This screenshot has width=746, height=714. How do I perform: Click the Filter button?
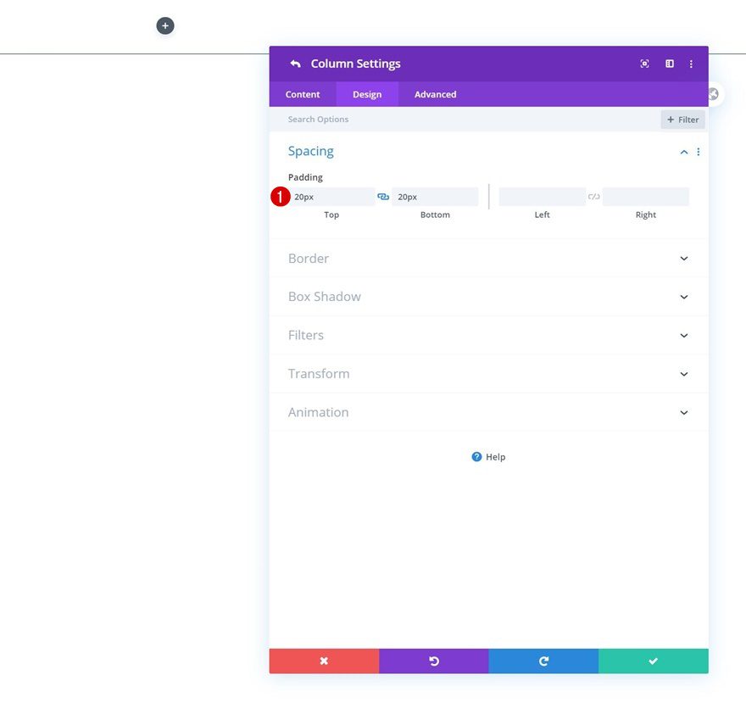pos(682,120)
